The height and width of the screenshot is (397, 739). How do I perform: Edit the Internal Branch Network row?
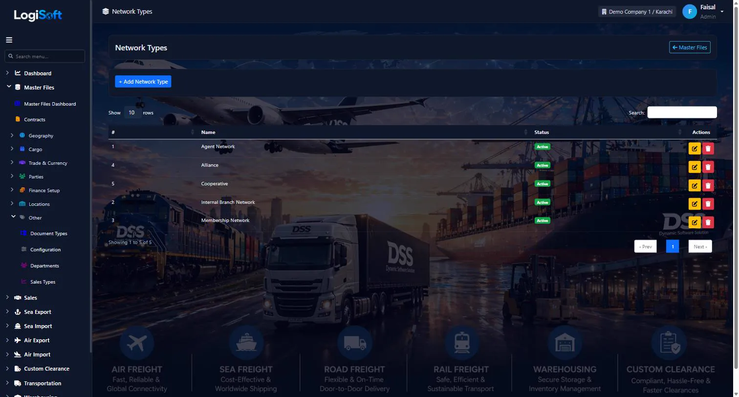click(694, 204)
